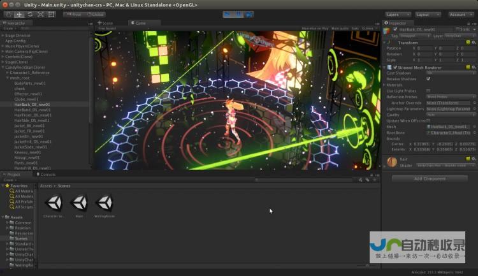The height and width of the screenshot is (276, 478).
Task: Click the object name field in Inspector
Action: [x=426, y=29]
